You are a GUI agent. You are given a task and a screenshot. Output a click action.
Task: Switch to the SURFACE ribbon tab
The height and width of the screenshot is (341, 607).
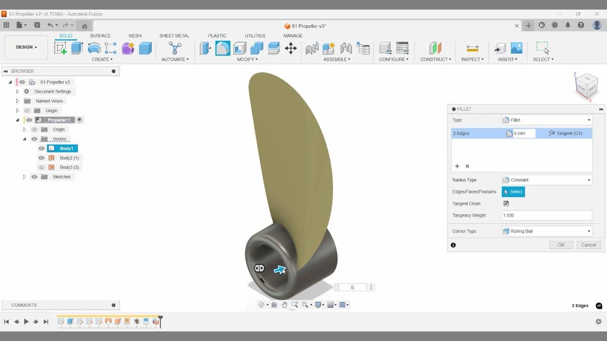click(x=100, y=35)
